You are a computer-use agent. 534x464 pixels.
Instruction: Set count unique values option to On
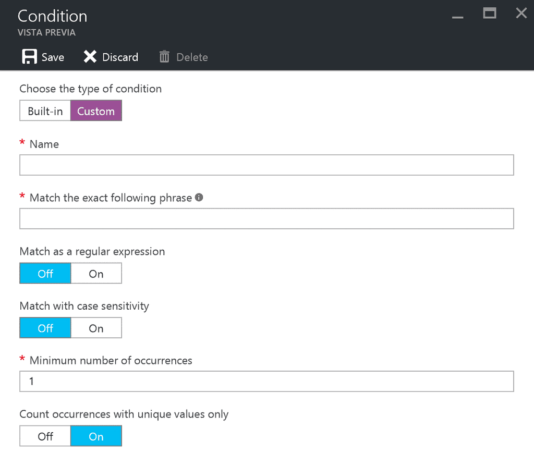click(x=96, y=436)
